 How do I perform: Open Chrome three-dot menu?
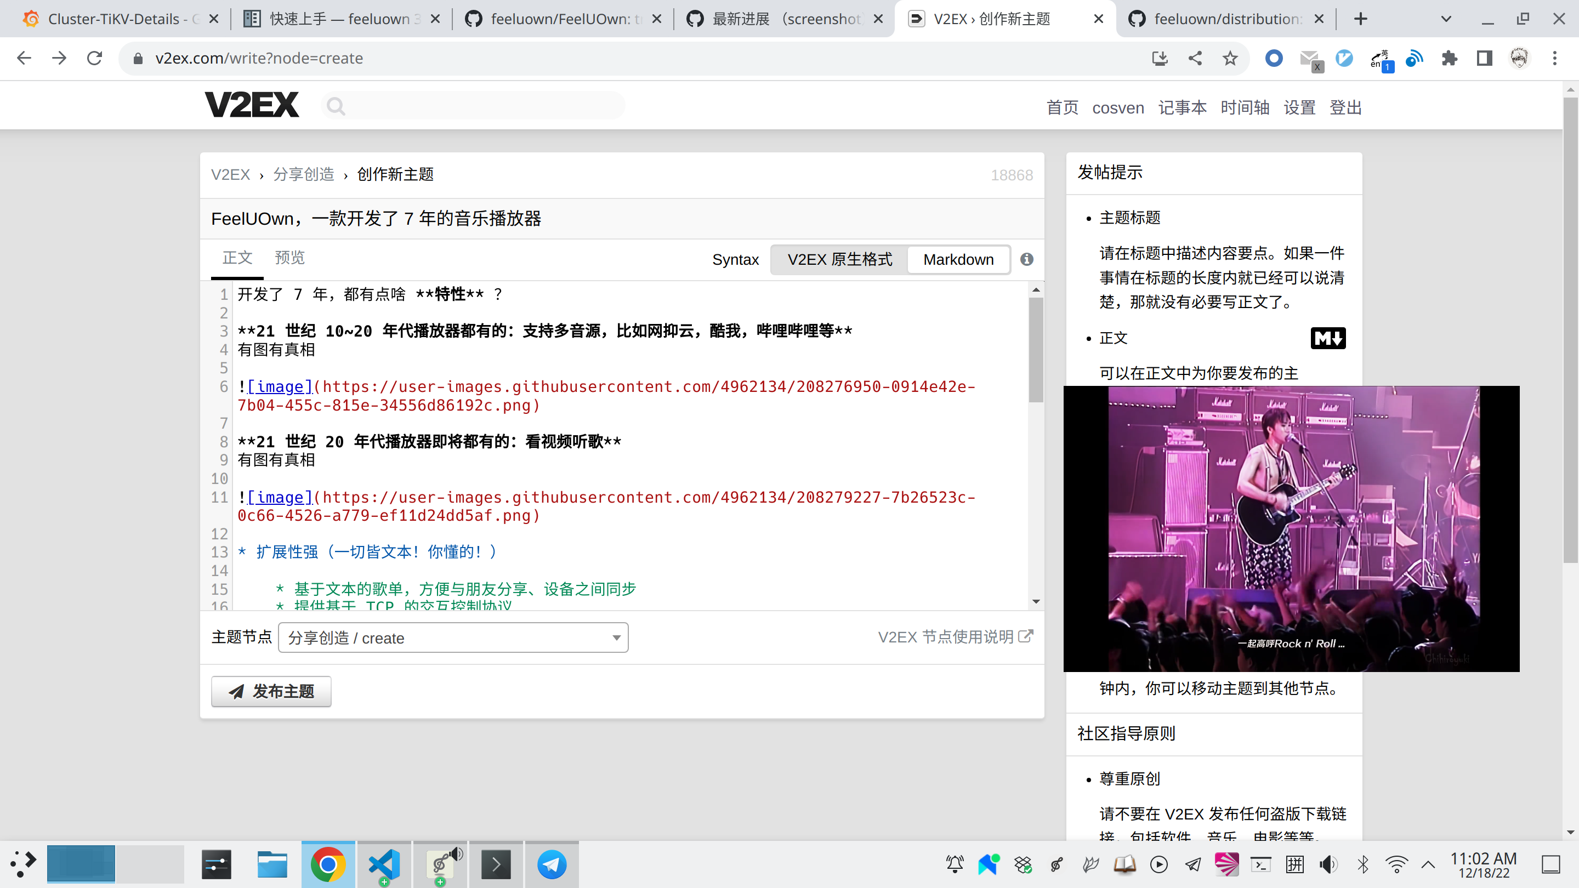coord(1554,58)
